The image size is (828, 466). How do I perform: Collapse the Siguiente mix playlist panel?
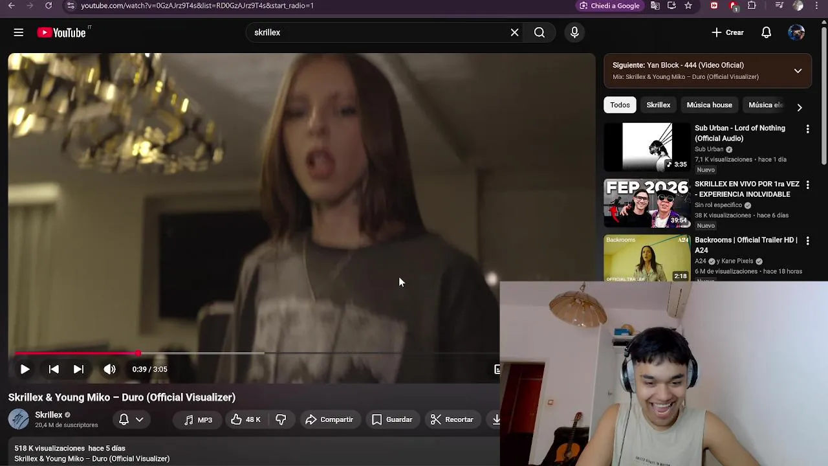798,71
